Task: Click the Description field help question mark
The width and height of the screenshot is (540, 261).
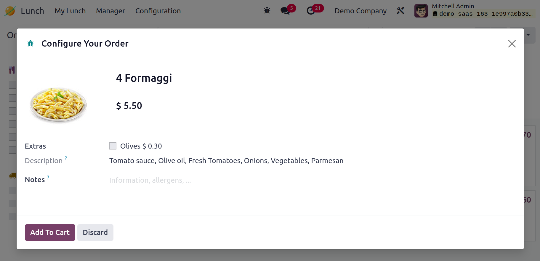Action: [66, 158]
